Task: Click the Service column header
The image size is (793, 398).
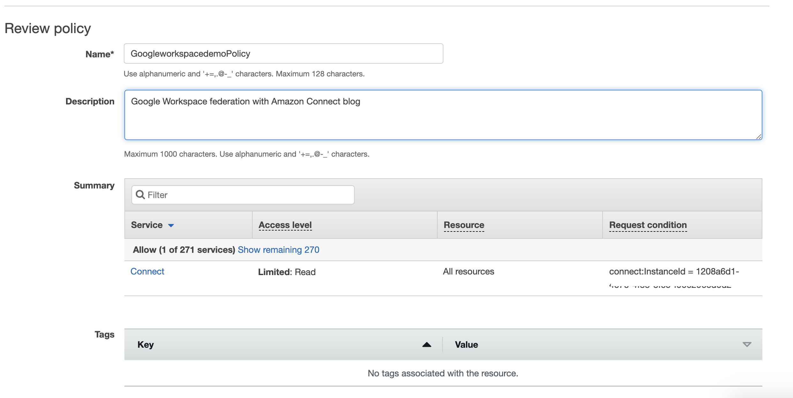Action: coord(147,225)
